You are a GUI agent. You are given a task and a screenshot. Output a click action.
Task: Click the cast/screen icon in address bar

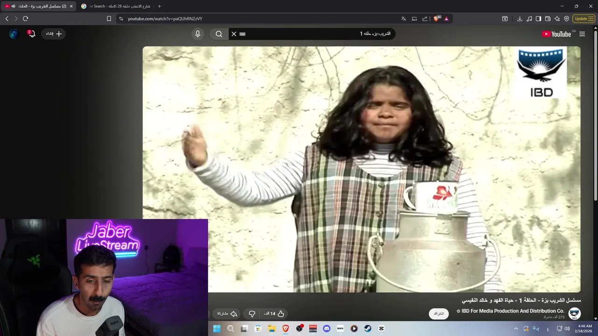[414, 19]
